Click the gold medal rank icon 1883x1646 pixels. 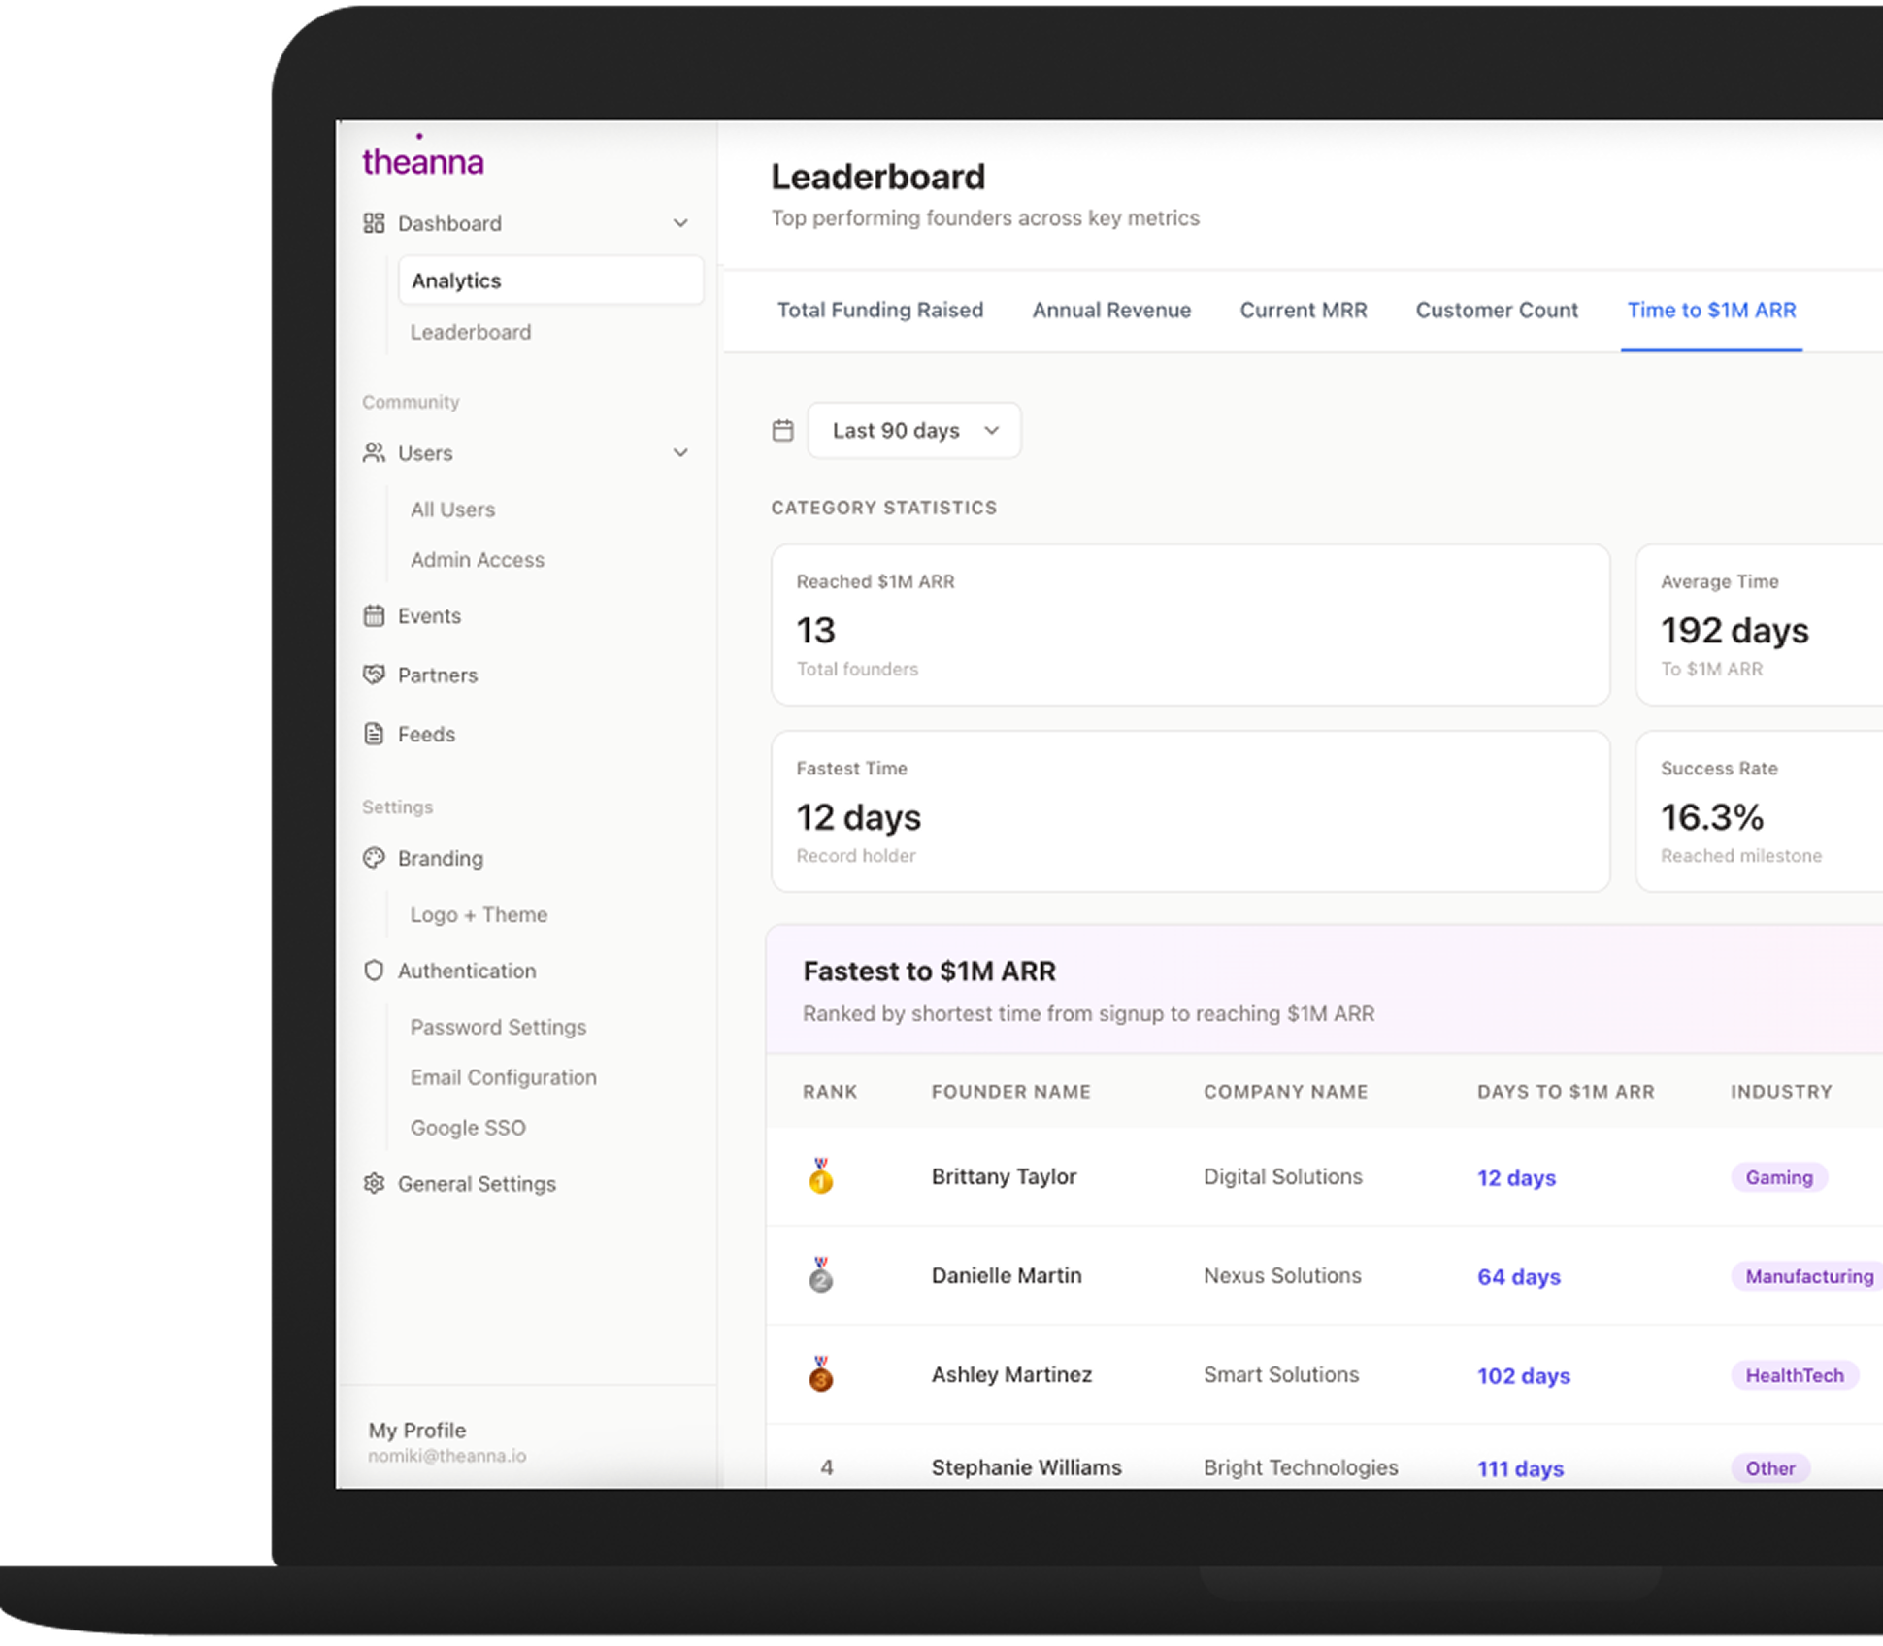821,1176
